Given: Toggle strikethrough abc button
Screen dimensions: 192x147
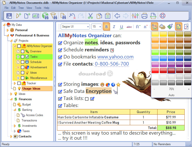Looking at the screenshot, I should [129, 27].
